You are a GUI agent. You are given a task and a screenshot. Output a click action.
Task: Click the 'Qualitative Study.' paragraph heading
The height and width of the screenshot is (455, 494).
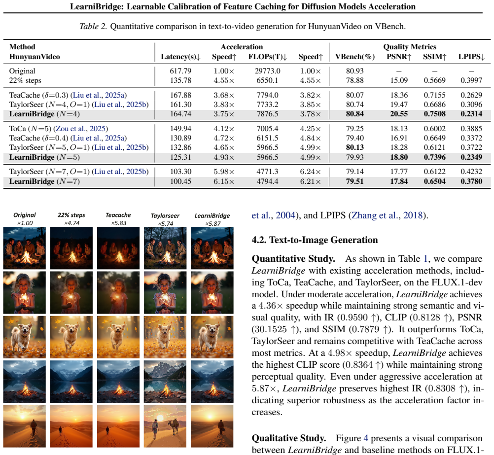coord(289,438)
